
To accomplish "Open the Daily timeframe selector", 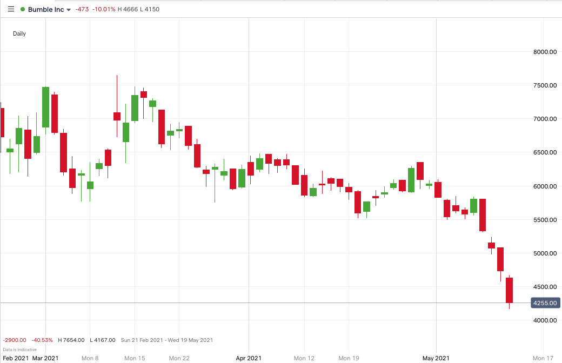I will [19, 33].
